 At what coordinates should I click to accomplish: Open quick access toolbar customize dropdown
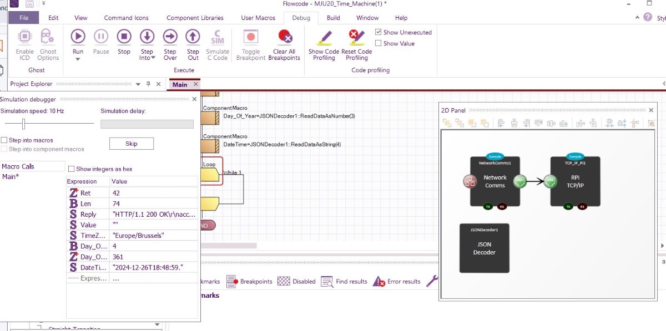pyautogui.click(x=43, y=4)
